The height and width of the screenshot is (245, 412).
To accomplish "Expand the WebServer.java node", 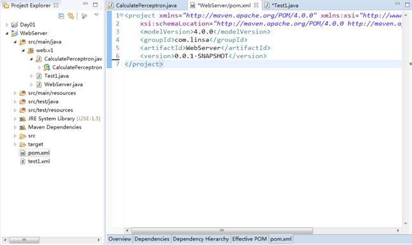I will [x=31, y=84].
